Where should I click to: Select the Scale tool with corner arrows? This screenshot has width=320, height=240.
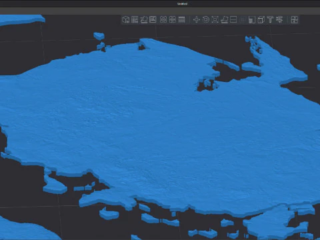pyautogui.click(x=215, y=19)
